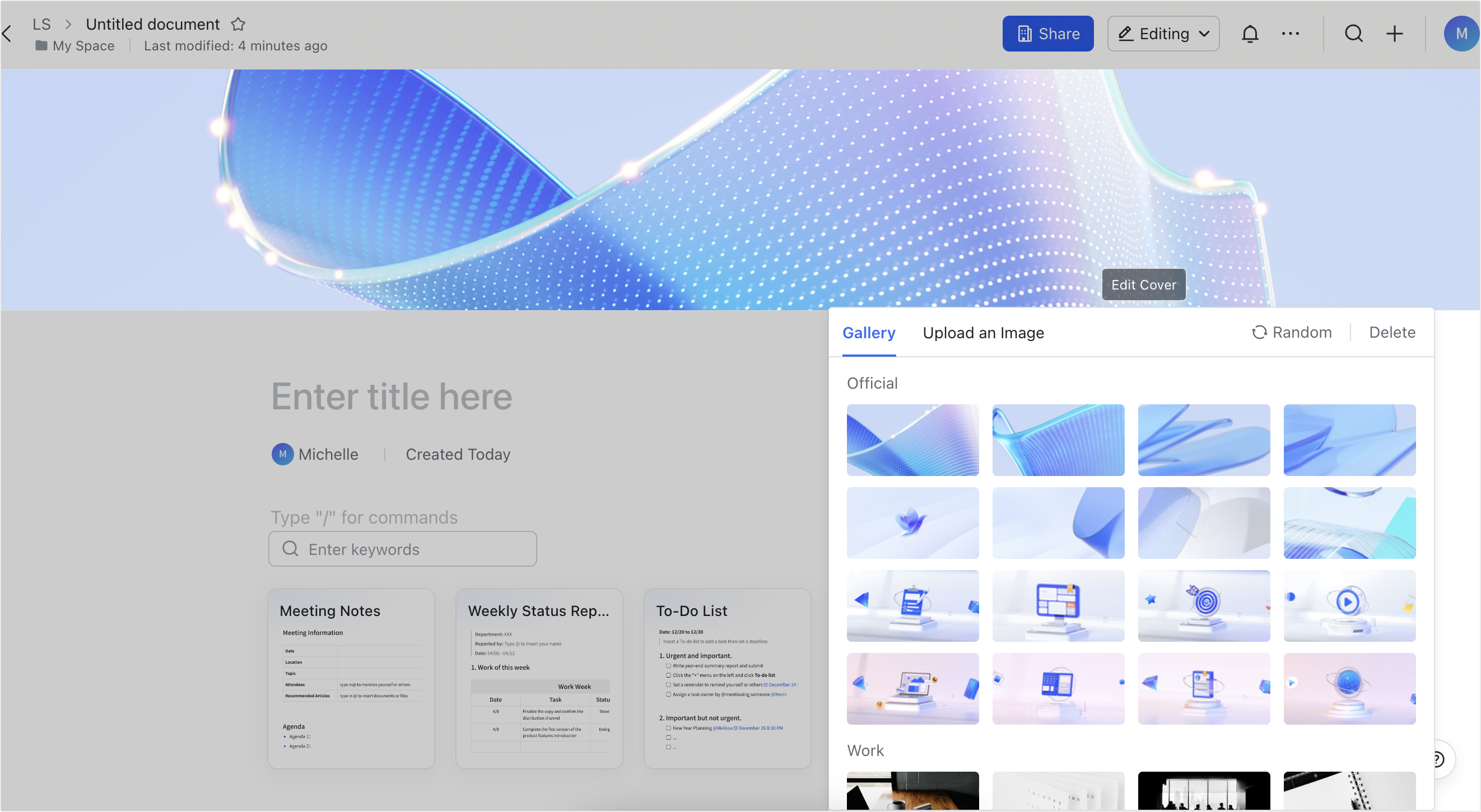Click the search magnifier in the top bar
The height and width of the screenshot is (812, 1481).
click(x=1354, y=34)
